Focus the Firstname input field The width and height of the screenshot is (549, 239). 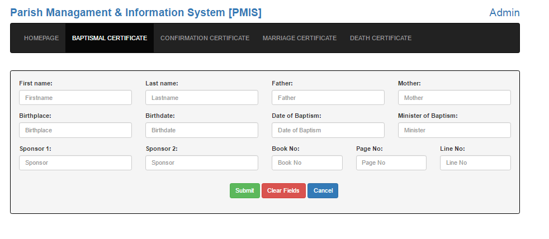75,98
